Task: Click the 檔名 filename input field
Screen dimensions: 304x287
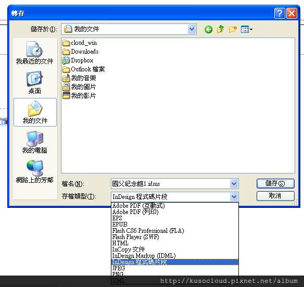Action: (171, 183)
